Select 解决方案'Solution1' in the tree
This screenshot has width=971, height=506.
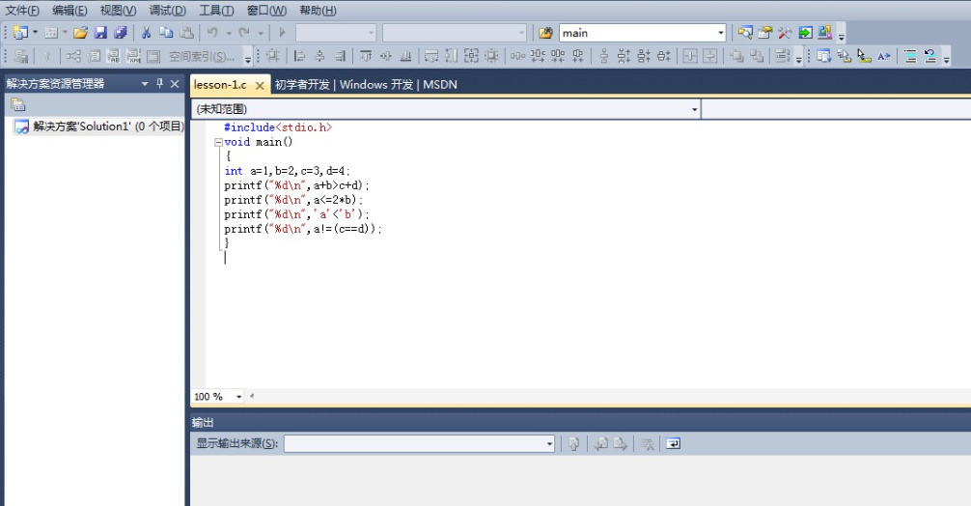106,126
